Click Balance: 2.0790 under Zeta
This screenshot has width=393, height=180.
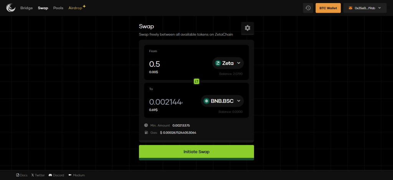[231, 74]
